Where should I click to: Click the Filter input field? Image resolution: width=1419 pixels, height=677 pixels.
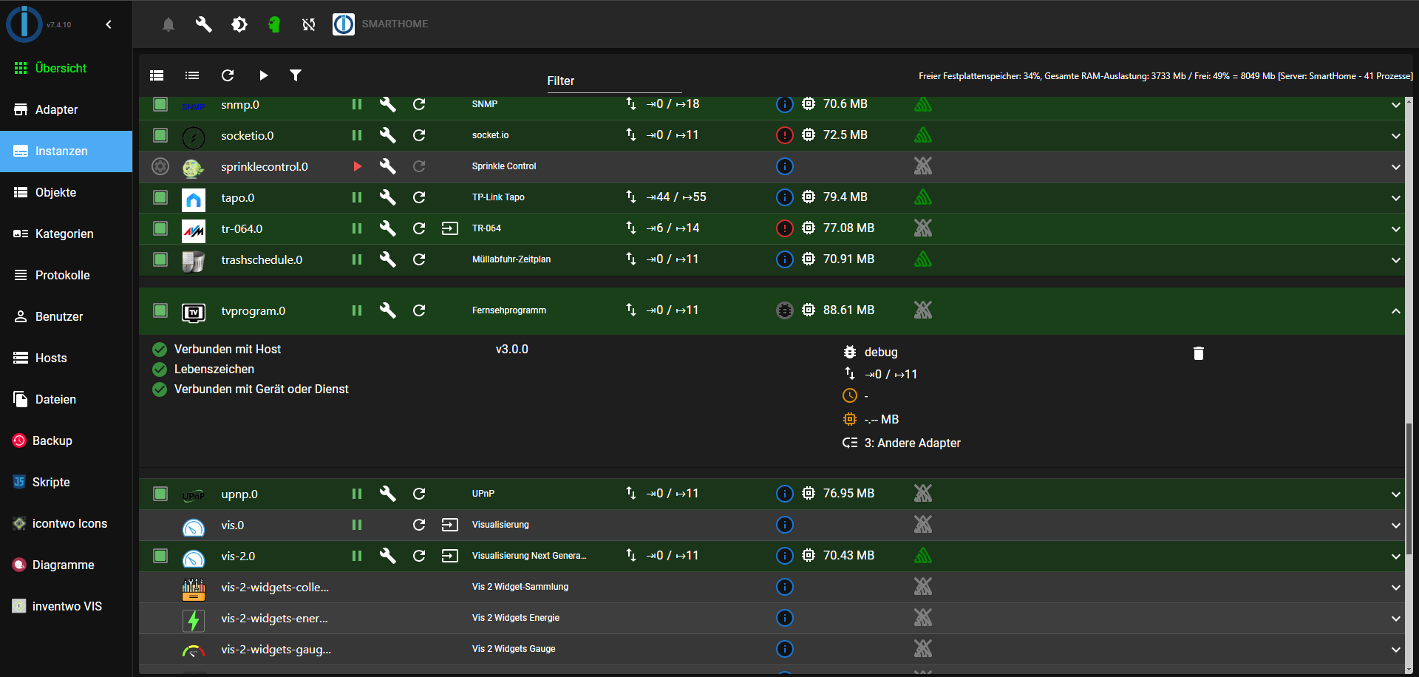pos(613,81)
